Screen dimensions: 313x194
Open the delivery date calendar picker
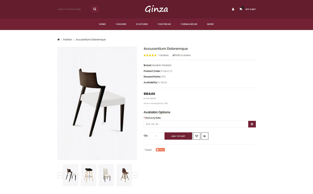point(252,124)
